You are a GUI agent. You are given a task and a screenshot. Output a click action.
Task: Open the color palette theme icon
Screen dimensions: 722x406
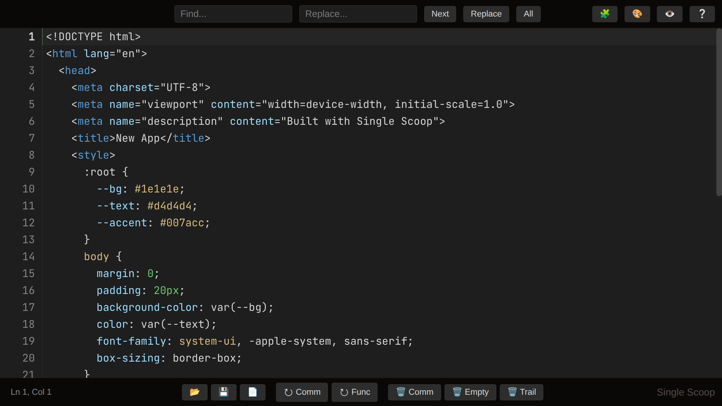pos(637,14)
